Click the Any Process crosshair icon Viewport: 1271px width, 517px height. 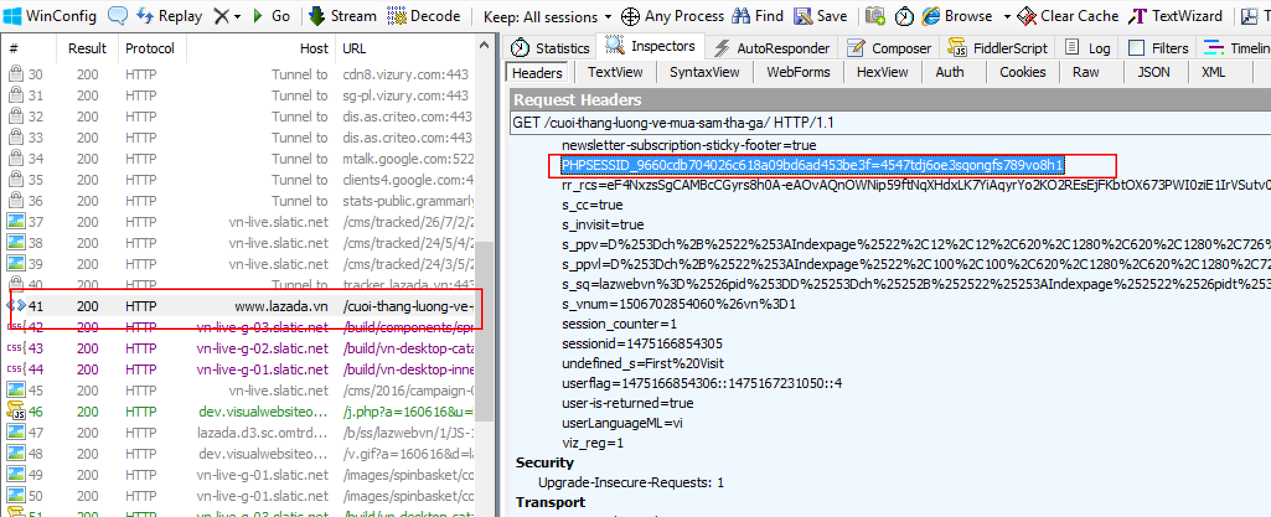pyautogui.click(x=630, y=17)
